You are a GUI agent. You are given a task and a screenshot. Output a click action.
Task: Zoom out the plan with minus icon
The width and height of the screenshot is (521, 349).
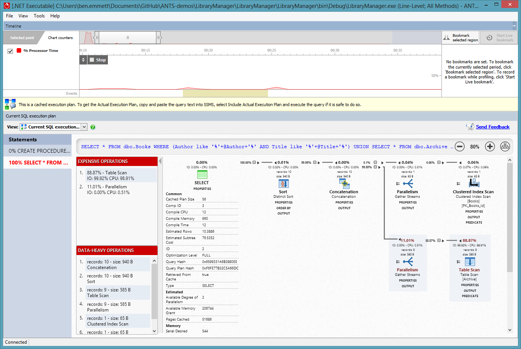point(460,146)
